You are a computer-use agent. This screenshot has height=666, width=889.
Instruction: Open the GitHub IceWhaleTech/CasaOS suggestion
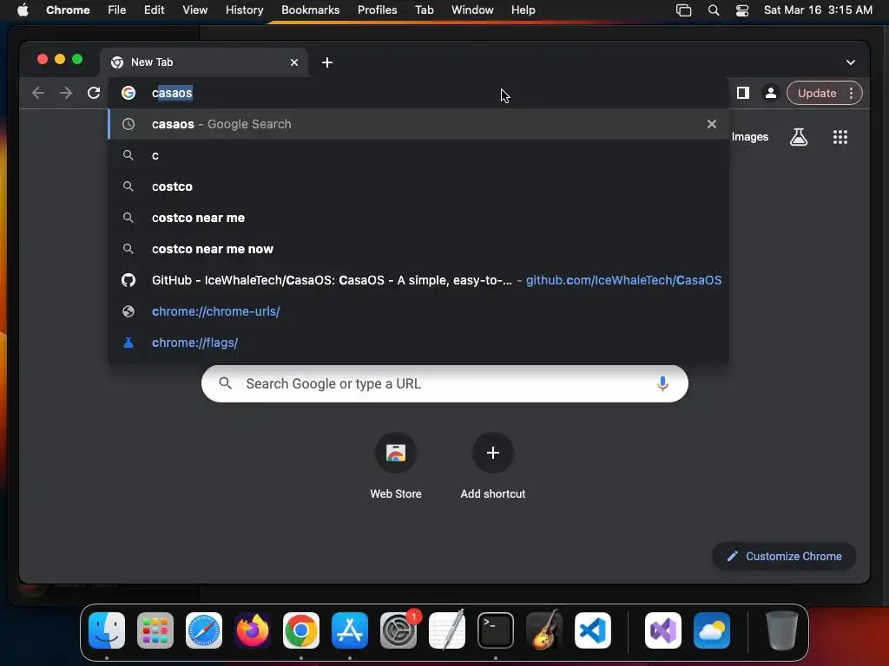point(418,280)
